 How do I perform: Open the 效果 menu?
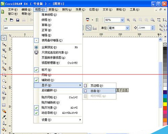[x=80, y=10]
